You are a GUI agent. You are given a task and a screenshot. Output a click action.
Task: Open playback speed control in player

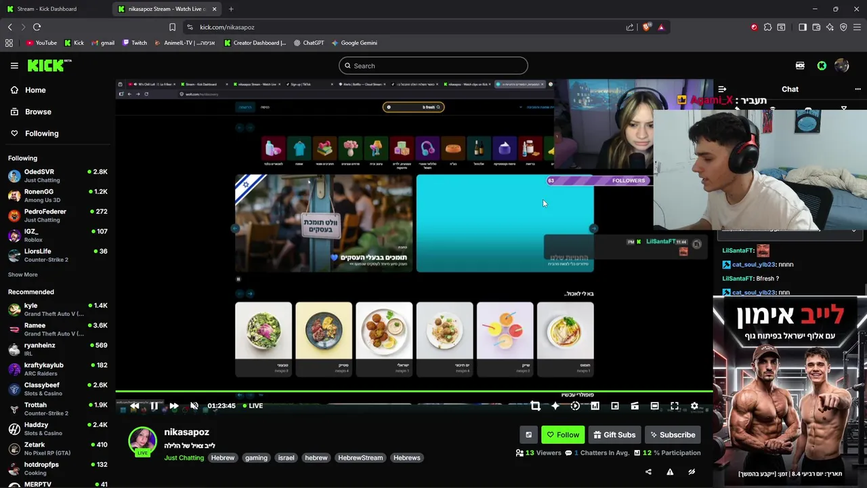pos(575,406)
